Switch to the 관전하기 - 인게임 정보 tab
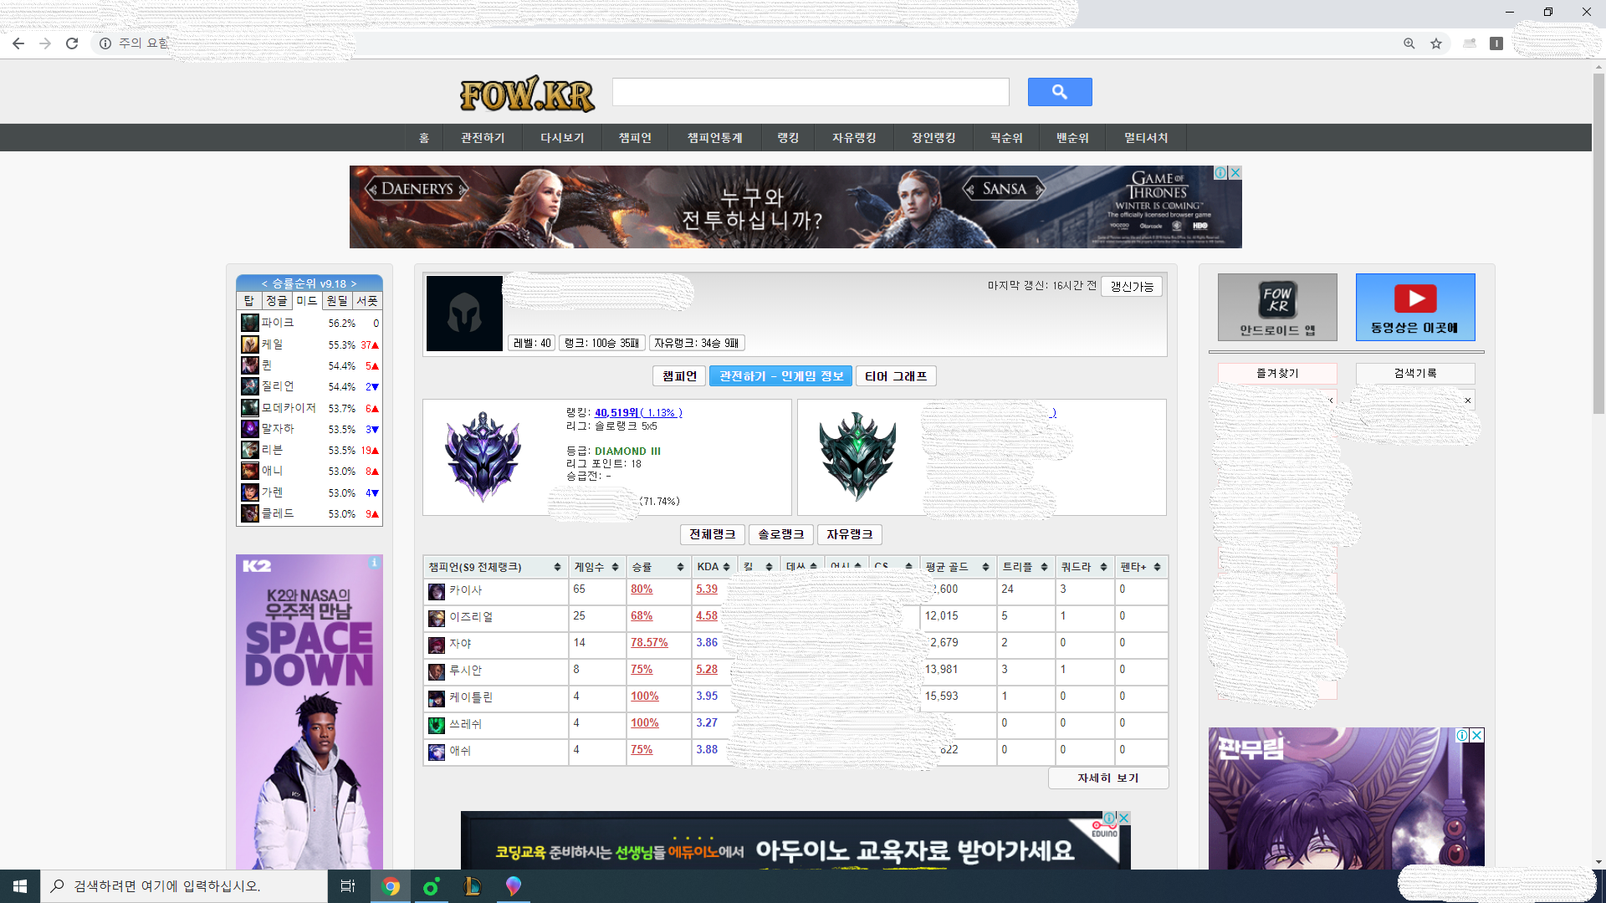This screenshot has width=1606, height=903. [x=781, y=376]
